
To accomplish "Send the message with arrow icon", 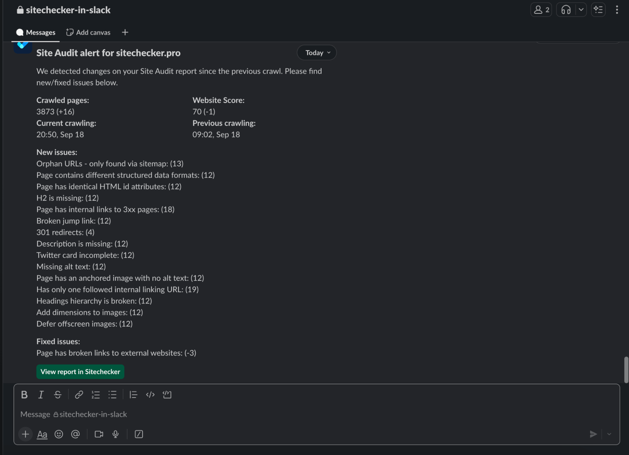I will (593, 434).
